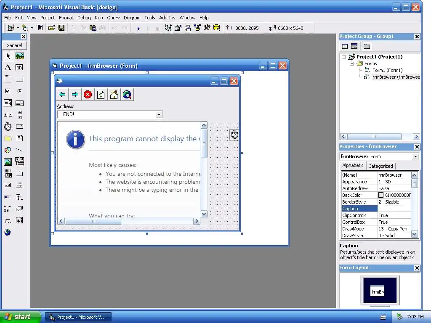Click the Menu Editor toolbar icon
431x323 pixels.
(x=40, y=28)
